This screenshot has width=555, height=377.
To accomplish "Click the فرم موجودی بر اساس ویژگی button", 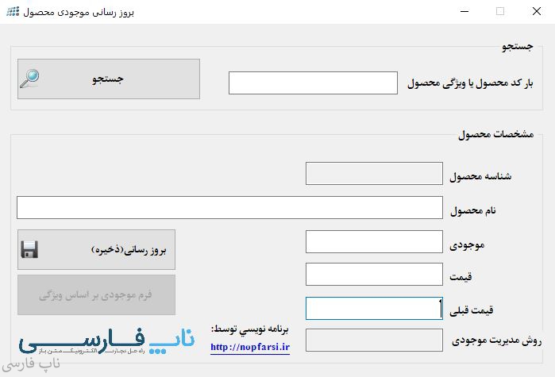I will (96, 295).
